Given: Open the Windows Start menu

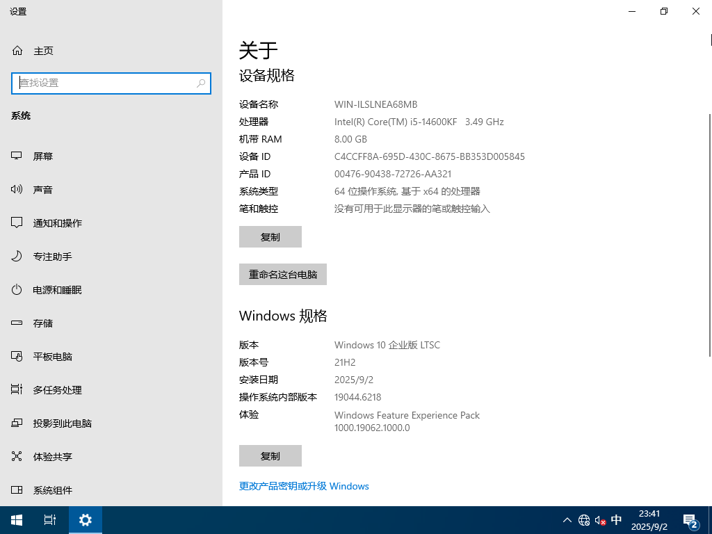Looking at the screenshot, I should (17, 520).
